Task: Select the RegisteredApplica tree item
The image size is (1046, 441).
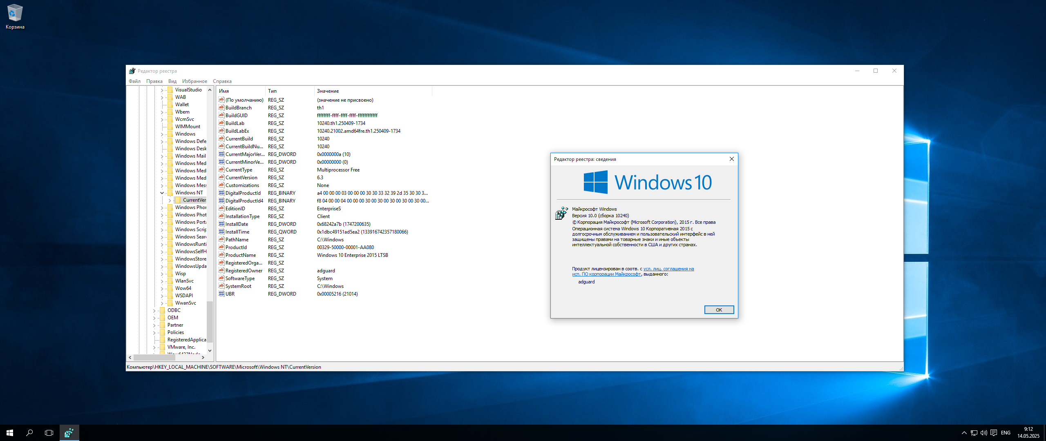Action: (x=187, y=340)
